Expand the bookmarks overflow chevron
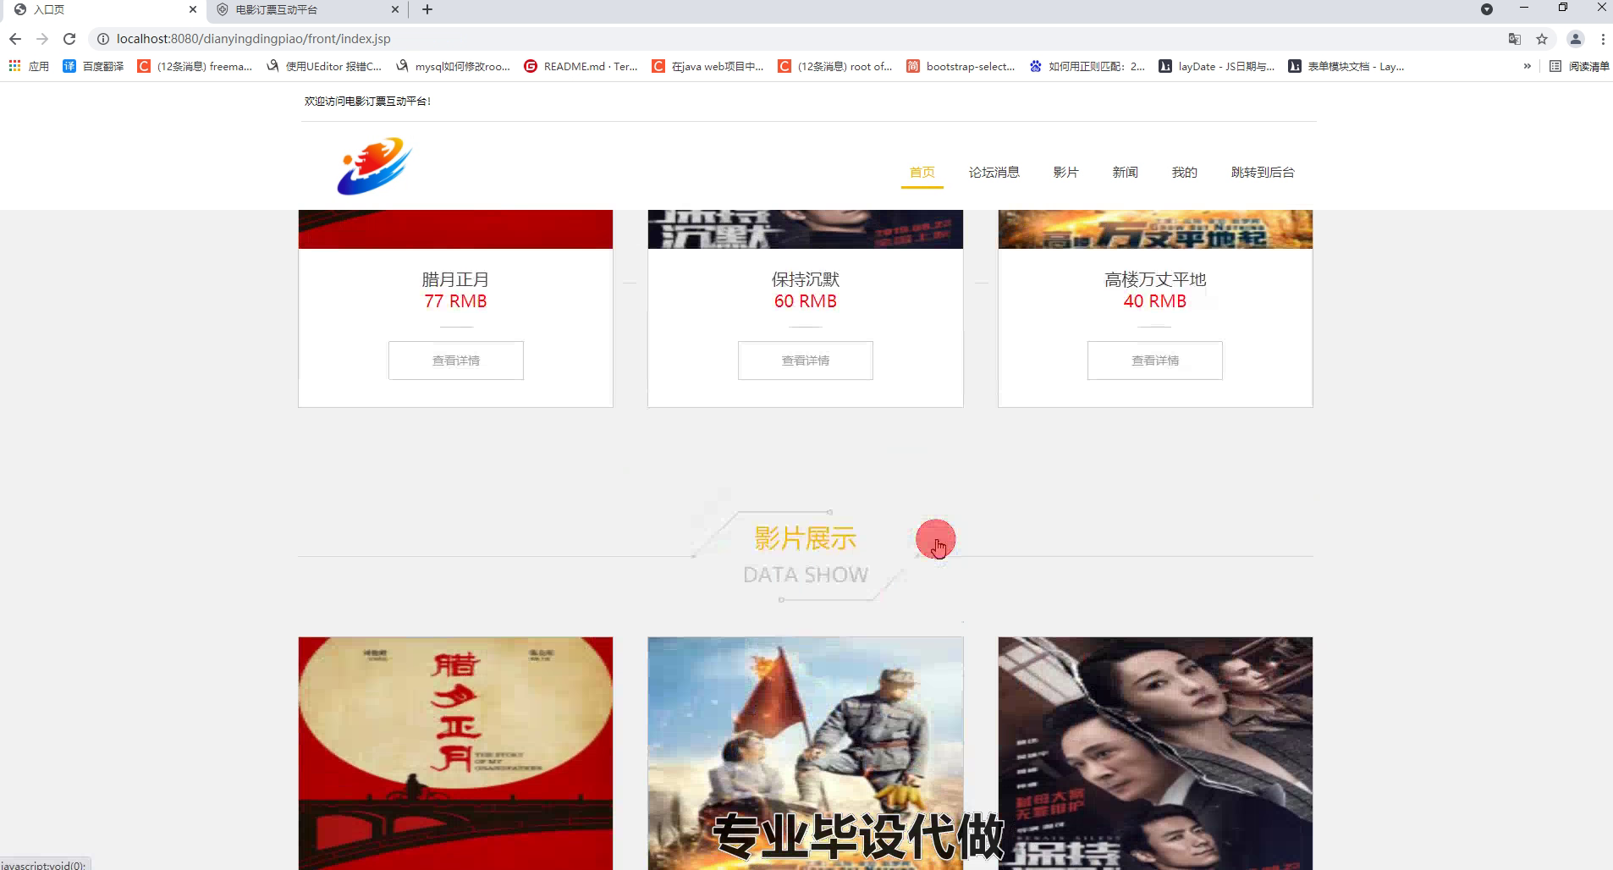Image resolution: width=1613 pixels, height=870 pixels. click(x=1527, y=66)
